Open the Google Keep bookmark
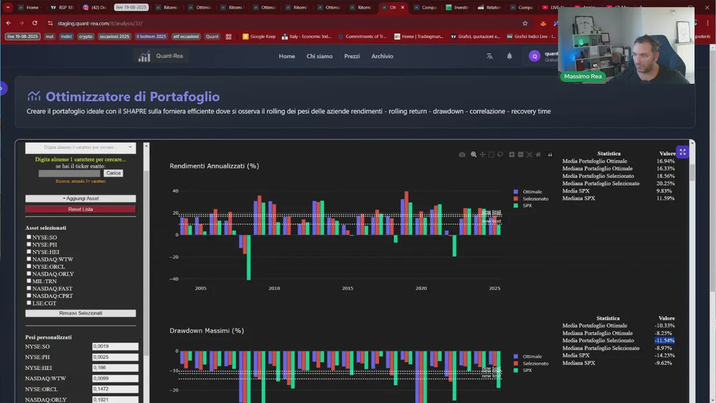Viewport: 716px width, 403px height. (259, 36)
